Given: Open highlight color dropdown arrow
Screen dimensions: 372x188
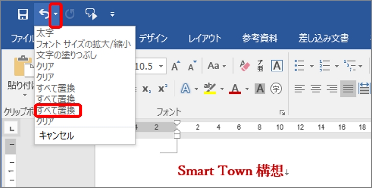Looking at the screenshot, I should 222,89.
